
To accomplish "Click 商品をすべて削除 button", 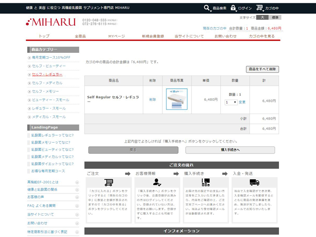I will coord(262,69).
